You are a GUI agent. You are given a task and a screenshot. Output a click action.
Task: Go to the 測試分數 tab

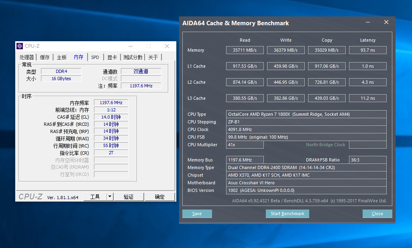pyautogui.click(x=133, y=57)
